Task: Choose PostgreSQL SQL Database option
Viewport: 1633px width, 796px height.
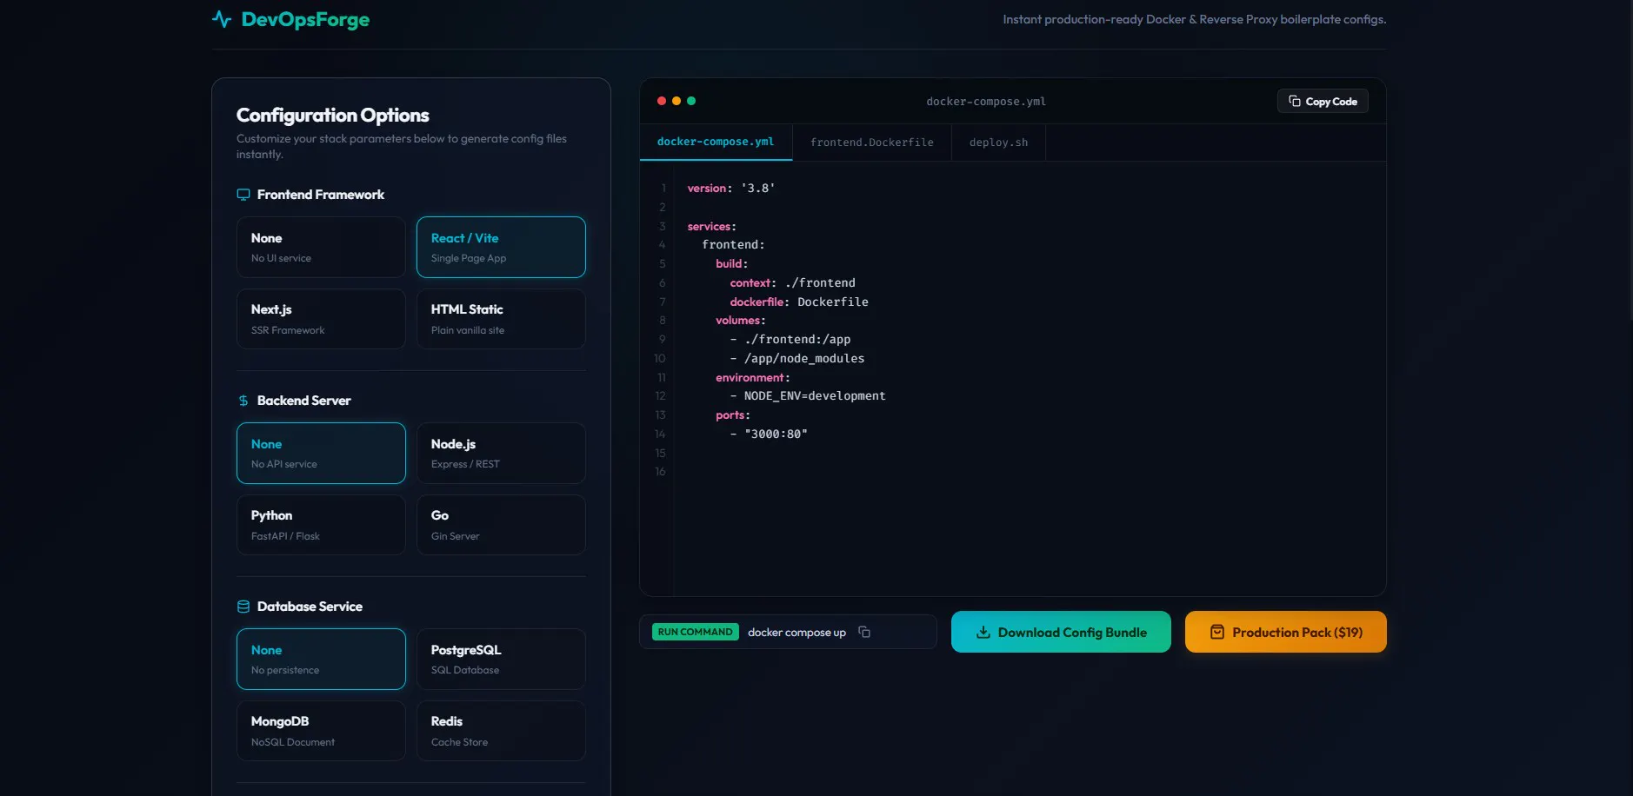Action: coord(501,659)
